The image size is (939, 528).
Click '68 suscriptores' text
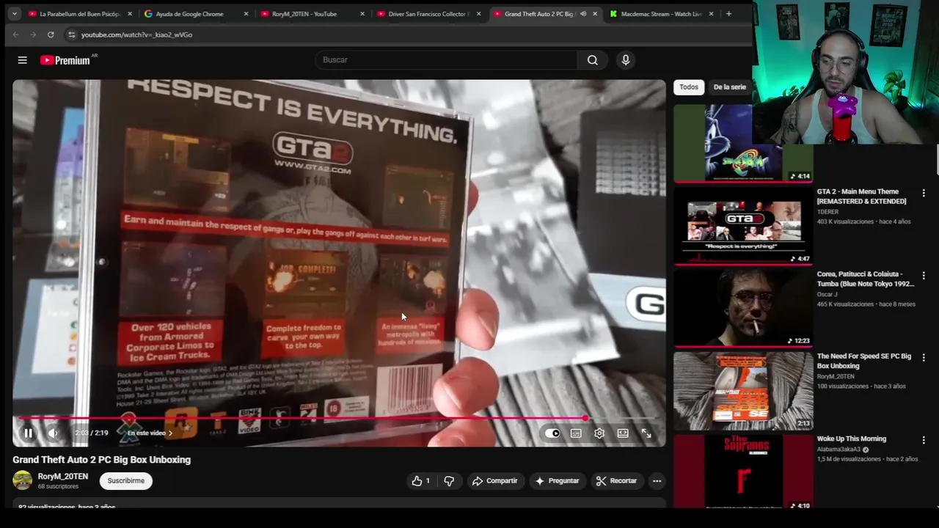coord(58,487)
